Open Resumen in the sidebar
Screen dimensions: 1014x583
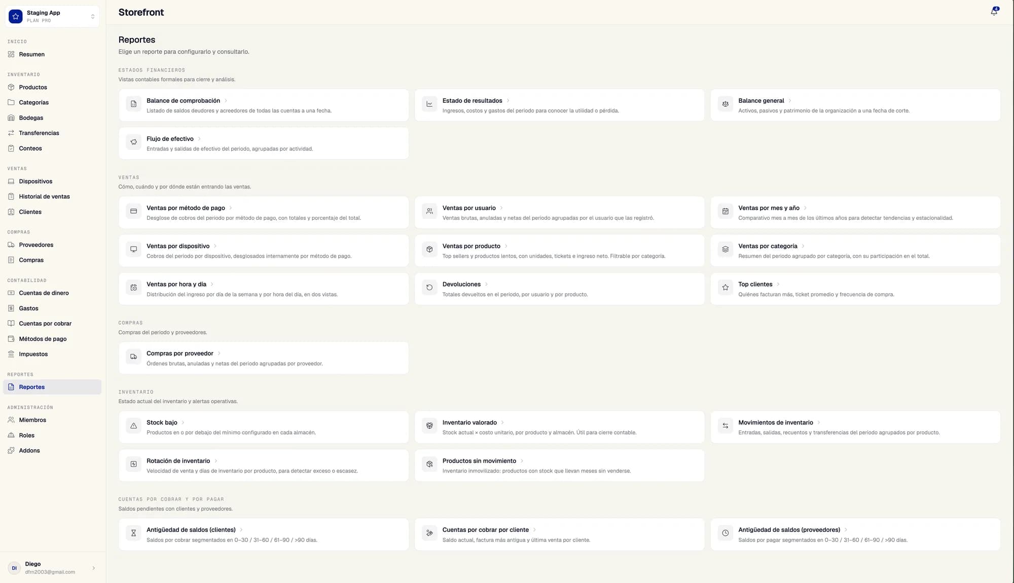pyautogui.click(x=52, y=54)
